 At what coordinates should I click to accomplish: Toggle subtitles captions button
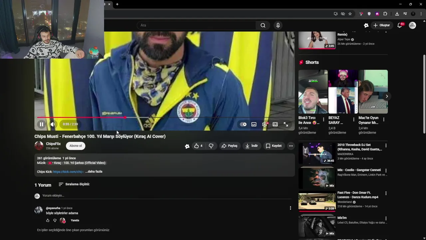pos(254,124)
